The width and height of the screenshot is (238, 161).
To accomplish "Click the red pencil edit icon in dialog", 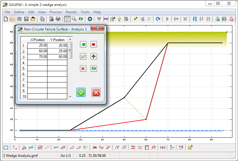I will coord(83,56).
